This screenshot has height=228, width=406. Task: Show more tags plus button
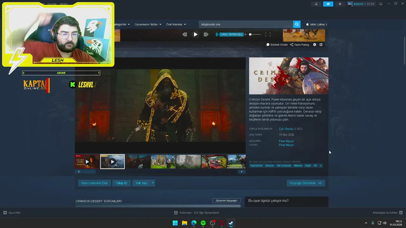pyautogui.click(x=321, y=166)
